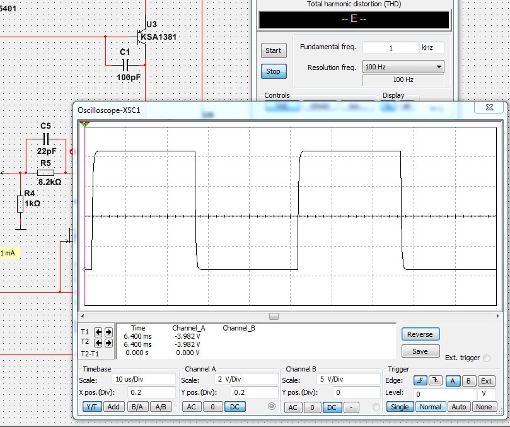Choose Normal trigger mode
Screen dimensions: 510x427
[x=431, y=407]
